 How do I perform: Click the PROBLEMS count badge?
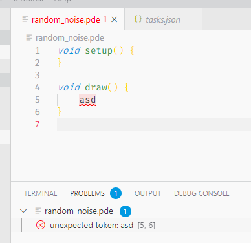click(x=116, y=193)
